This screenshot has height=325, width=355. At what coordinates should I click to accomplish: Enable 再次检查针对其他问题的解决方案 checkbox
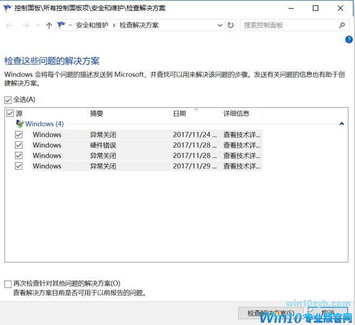(x=8, y=283)
